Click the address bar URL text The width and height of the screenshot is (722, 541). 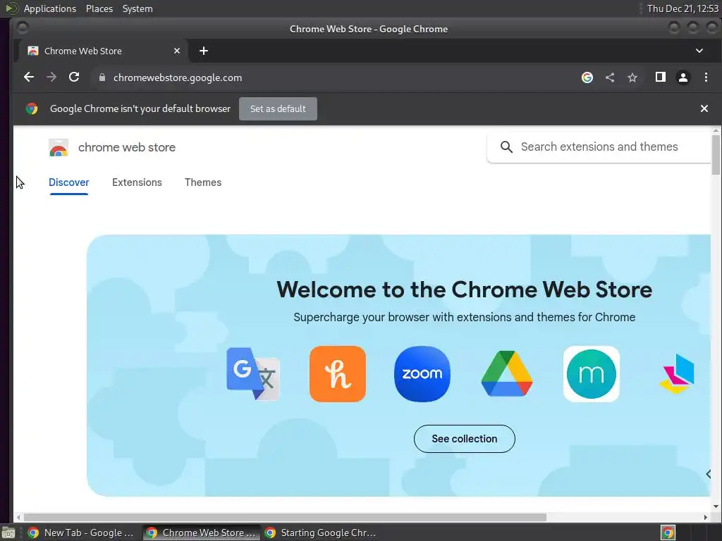178,77
